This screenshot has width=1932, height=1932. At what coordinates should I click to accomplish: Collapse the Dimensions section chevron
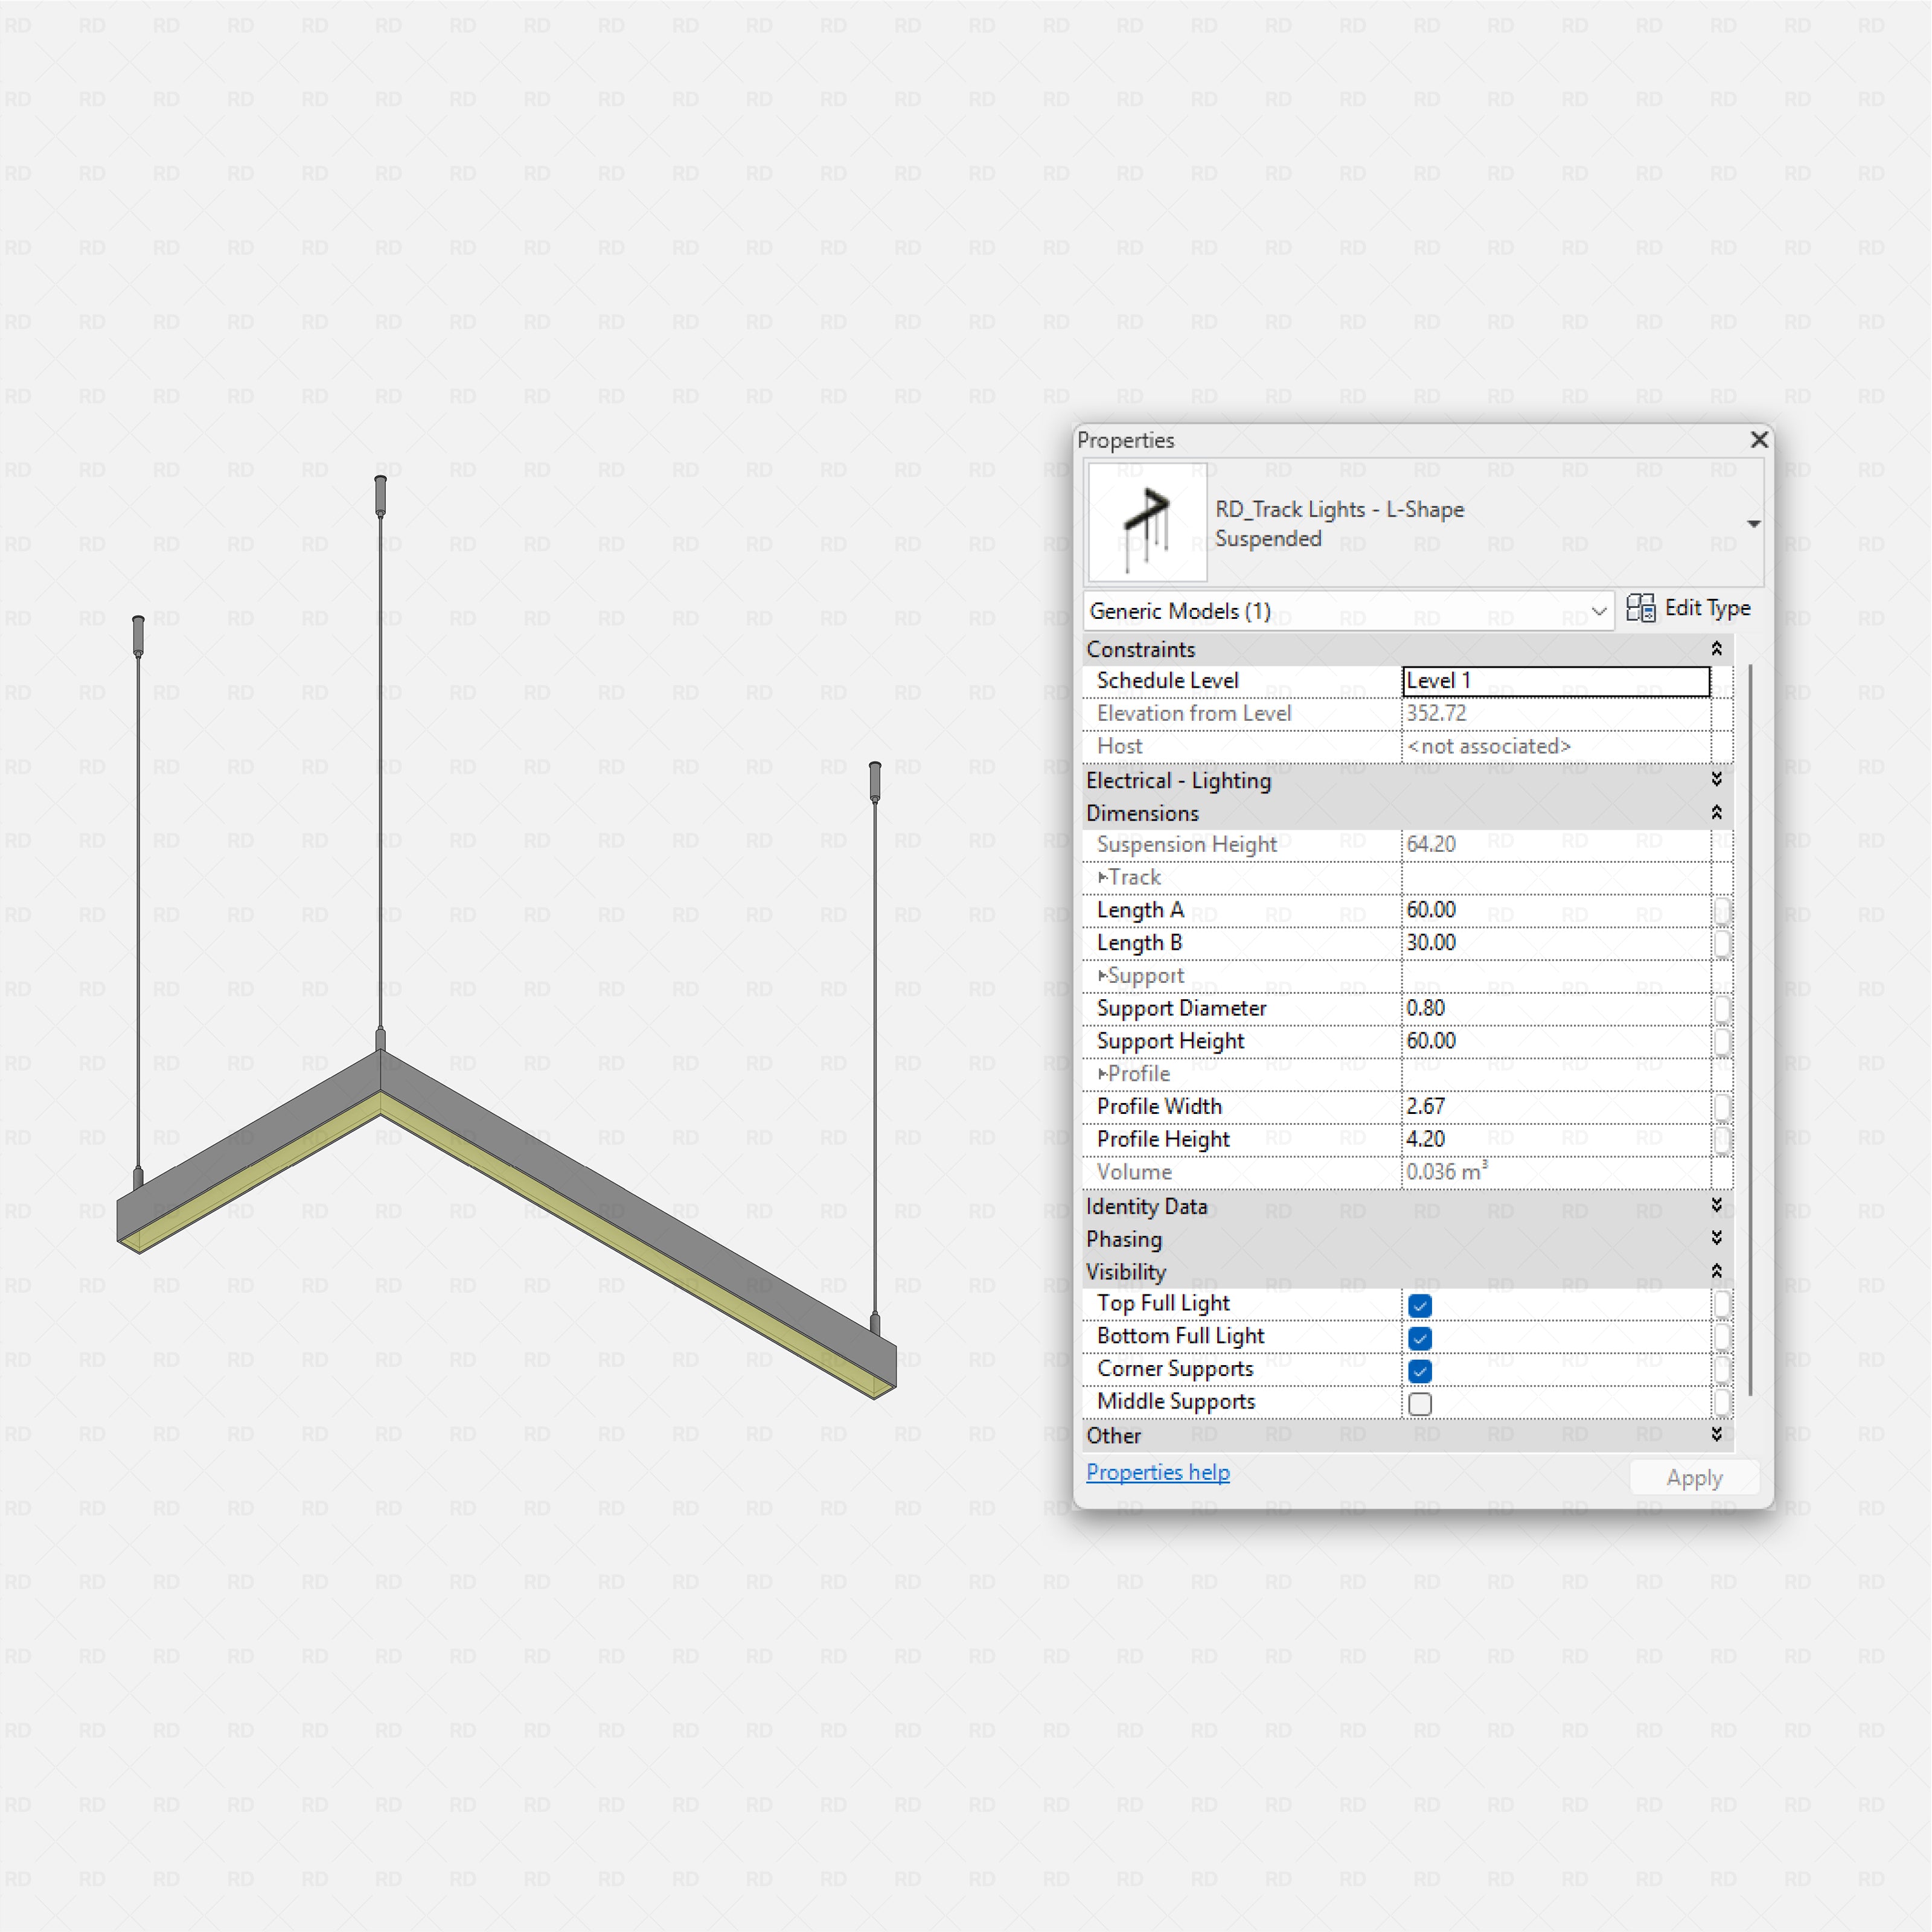pyautogui.click(x=1716, y=813)
